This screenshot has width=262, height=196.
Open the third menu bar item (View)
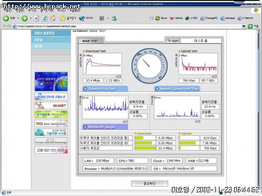point(32,10)
